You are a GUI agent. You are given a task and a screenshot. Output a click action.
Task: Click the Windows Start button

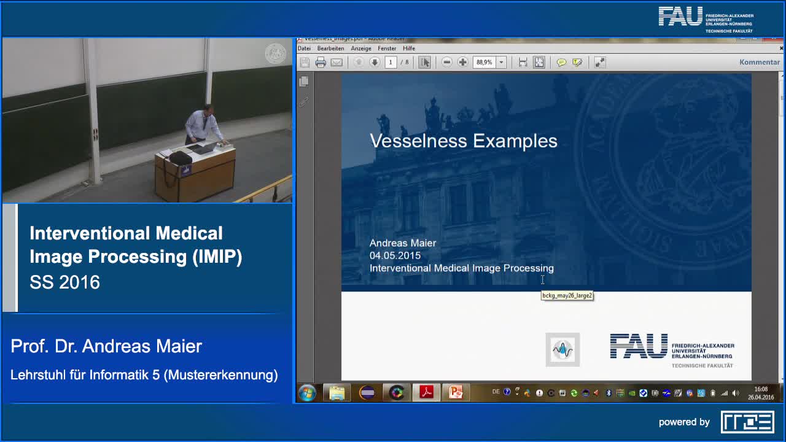tap(307, 392)
